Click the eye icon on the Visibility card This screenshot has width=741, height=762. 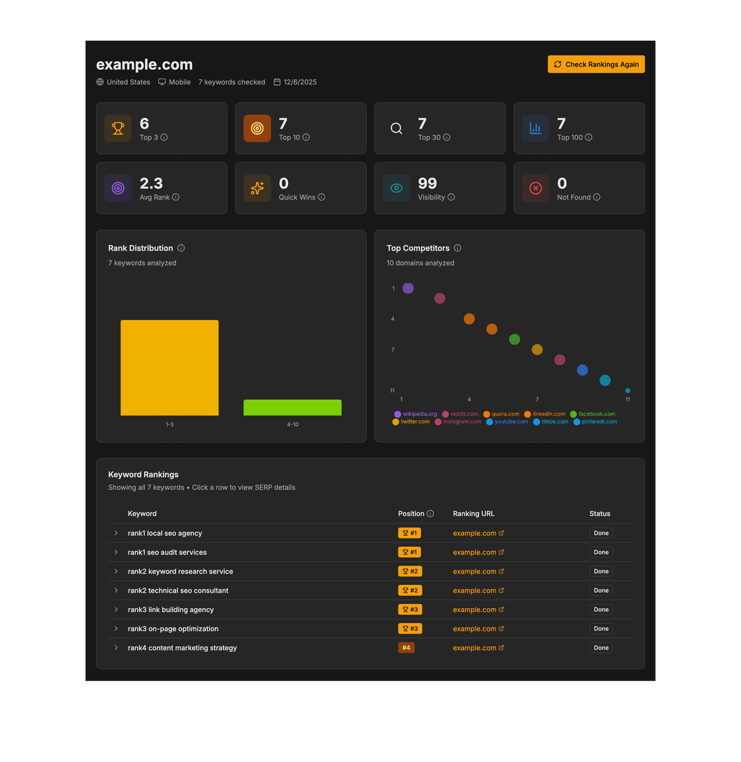click(396, 188)
